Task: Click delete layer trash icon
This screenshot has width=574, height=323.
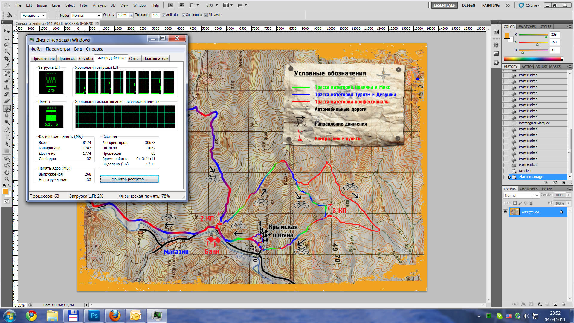Action: [x=564, y=304]
